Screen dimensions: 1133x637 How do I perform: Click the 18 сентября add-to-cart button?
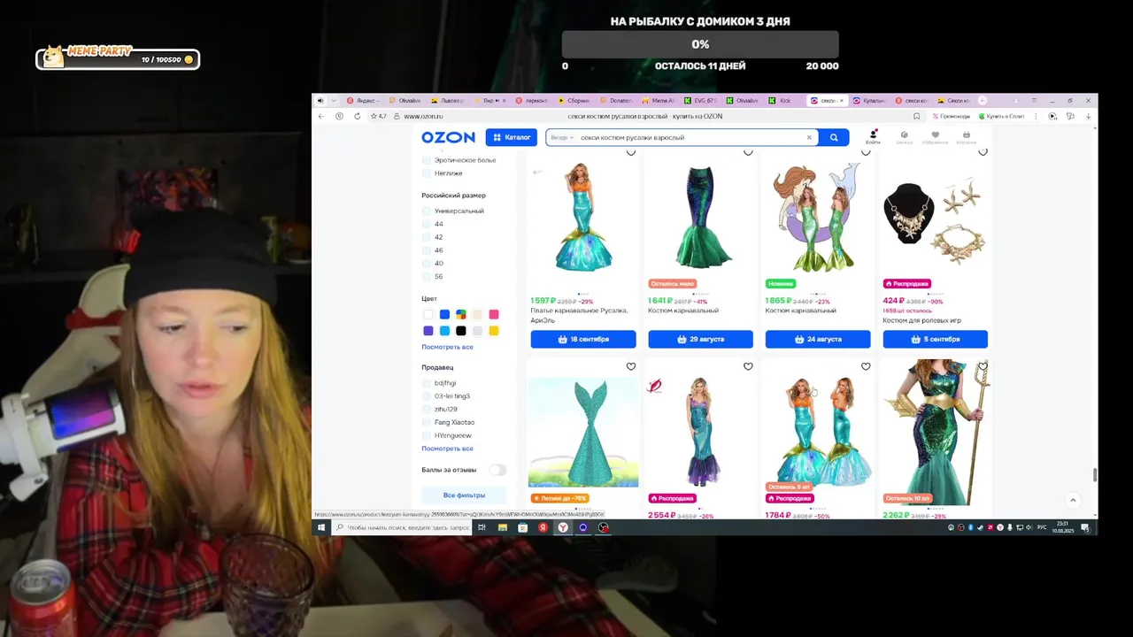(583, 339)
